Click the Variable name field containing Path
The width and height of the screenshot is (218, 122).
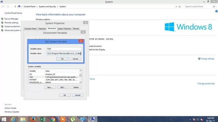pos(64,49)
